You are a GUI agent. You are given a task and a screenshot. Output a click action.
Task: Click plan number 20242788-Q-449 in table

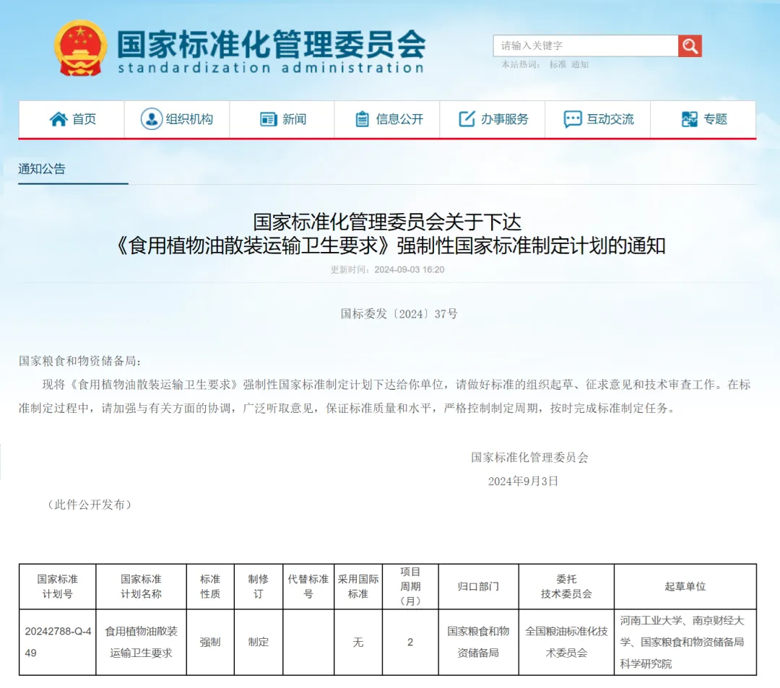coord(58,643)
